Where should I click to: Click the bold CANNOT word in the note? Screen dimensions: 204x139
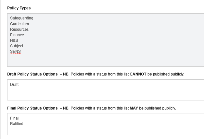coord(138,74)
